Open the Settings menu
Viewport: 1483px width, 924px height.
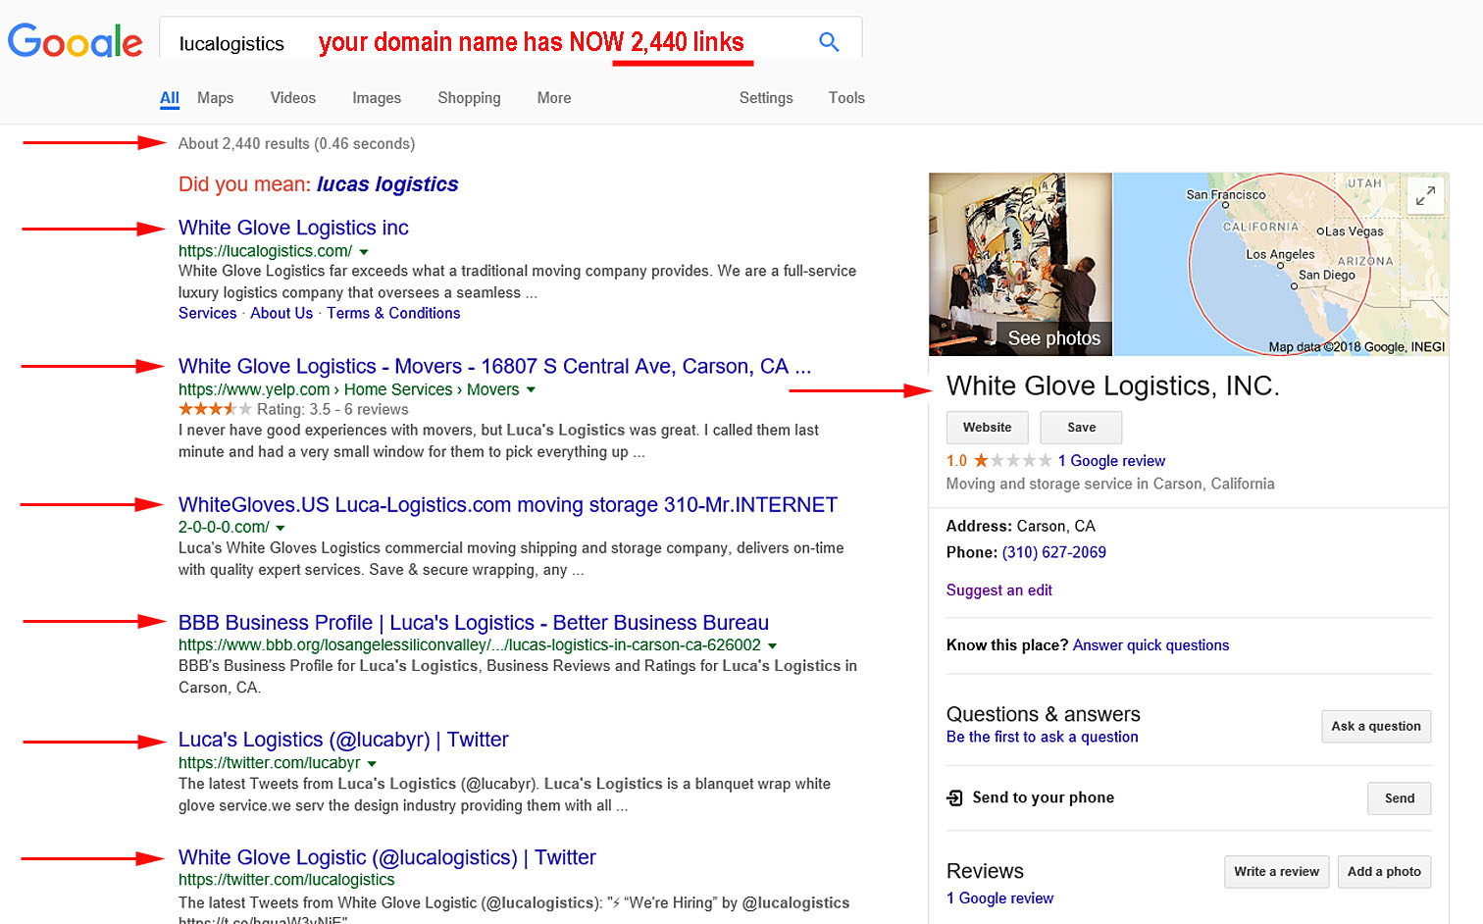(x=766, y=98)
